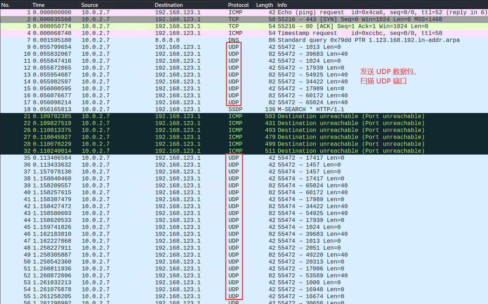Sort packets by the No. column header
The height and width of the screenshot is (304, 488).
pos(15,5)
